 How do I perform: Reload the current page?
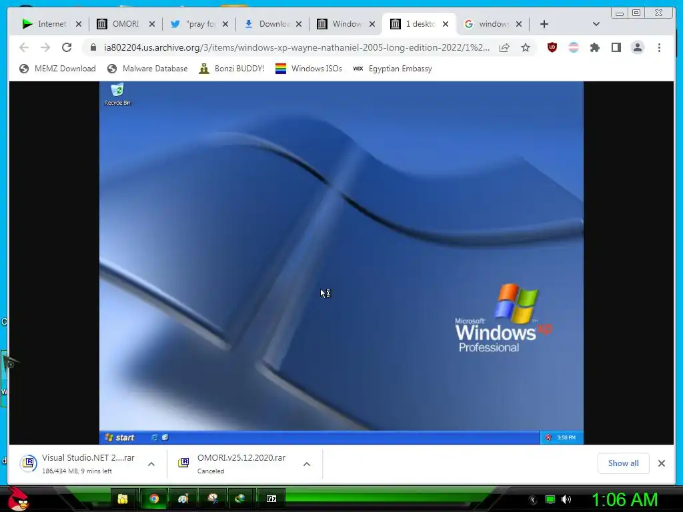click(67, 47)
